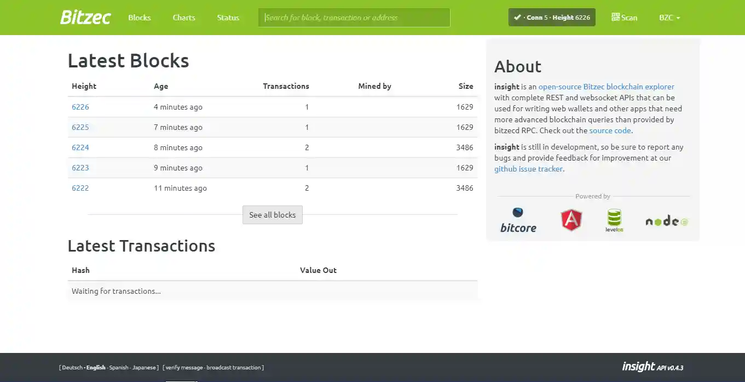Image resolution: width=745 pixels, height=382 pixels.
Task: Click the 'Mined by' column header
Action: (x=374, y=86)
